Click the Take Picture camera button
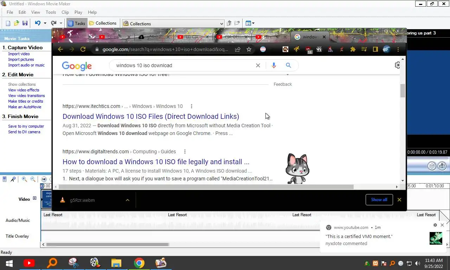 (442, 166)
